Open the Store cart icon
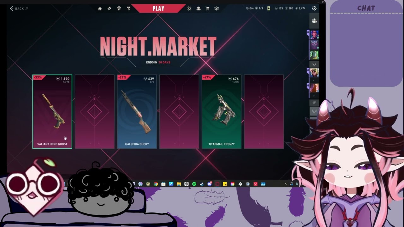This screenshot has width=404, height=227. pyautogui.click(x=207, y=9)
